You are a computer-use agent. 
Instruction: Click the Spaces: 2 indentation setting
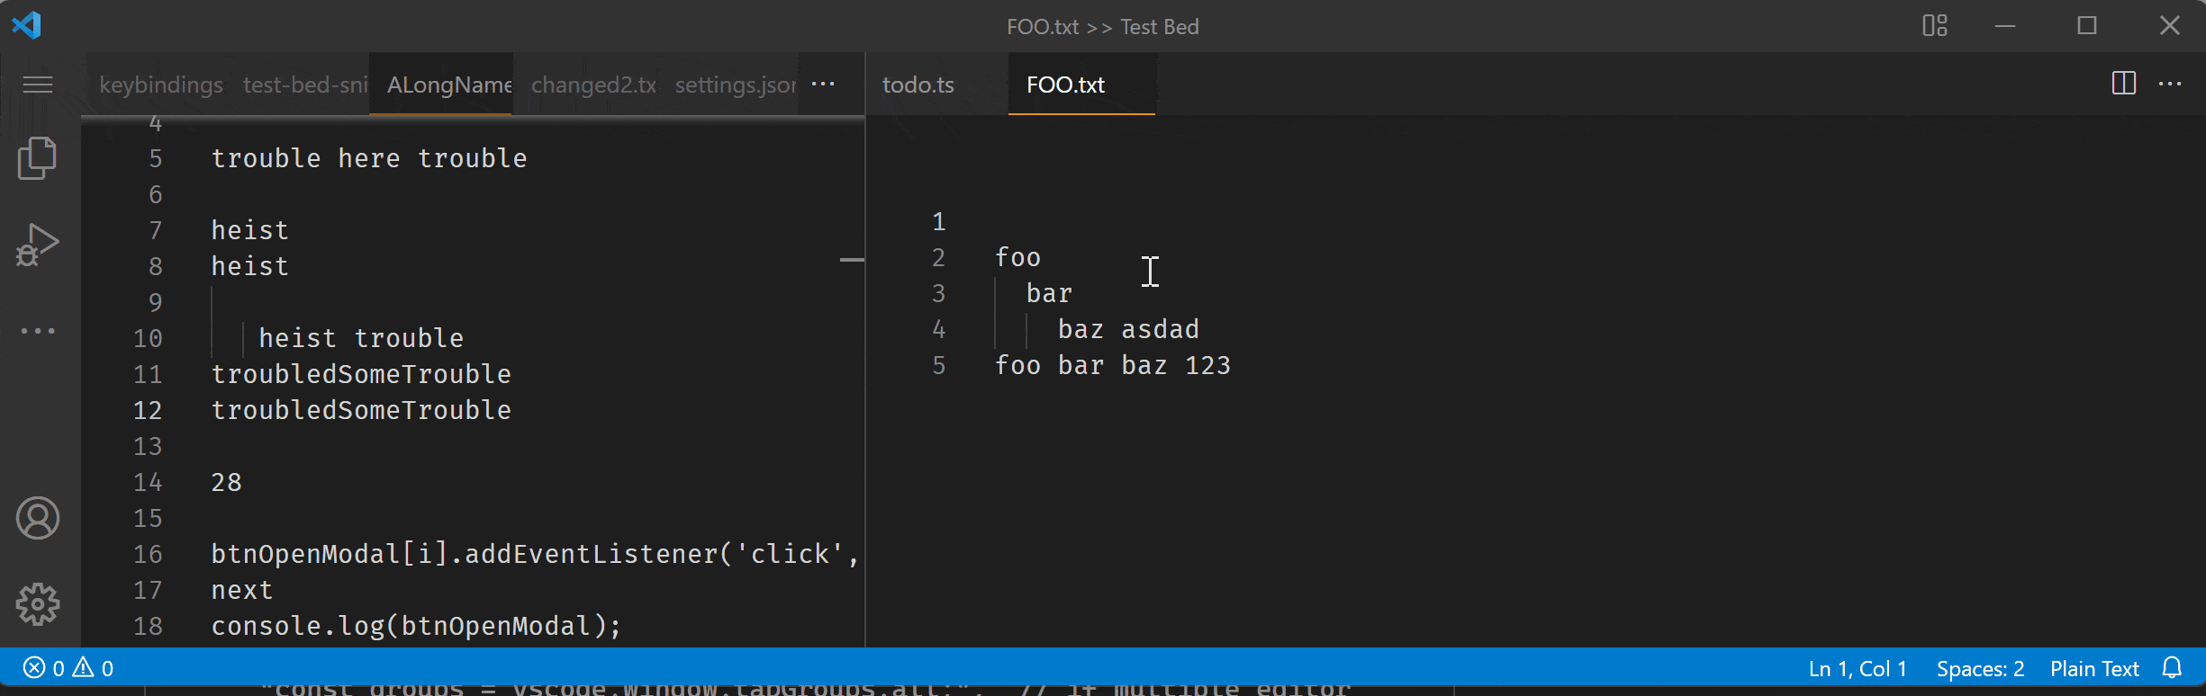click(1980, 669)
